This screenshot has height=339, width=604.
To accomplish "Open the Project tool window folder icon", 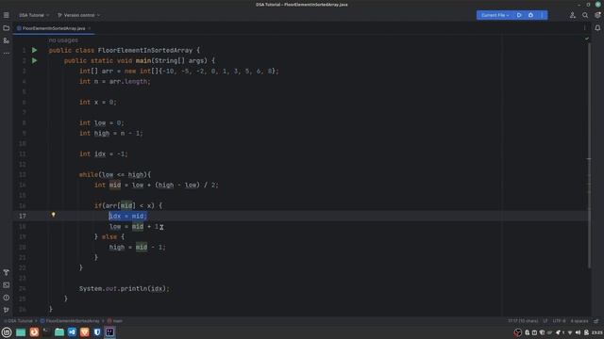I will pyautogui.click(x=7, y=28).
